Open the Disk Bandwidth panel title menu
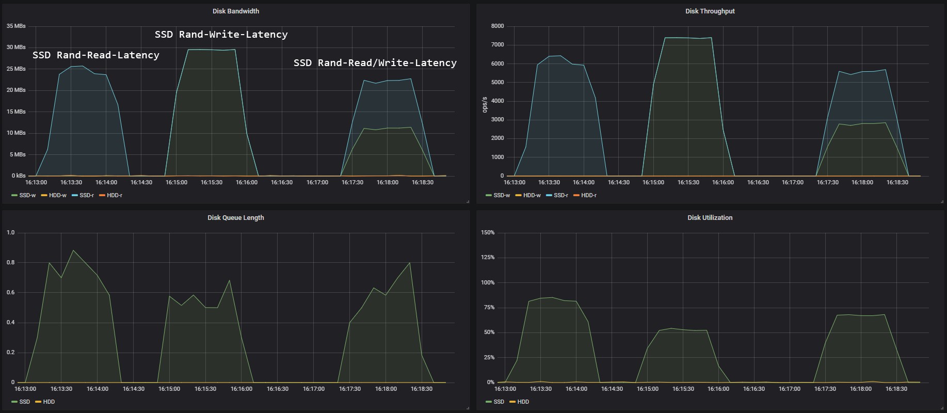The image size is (947, 413). pos(236,11)
